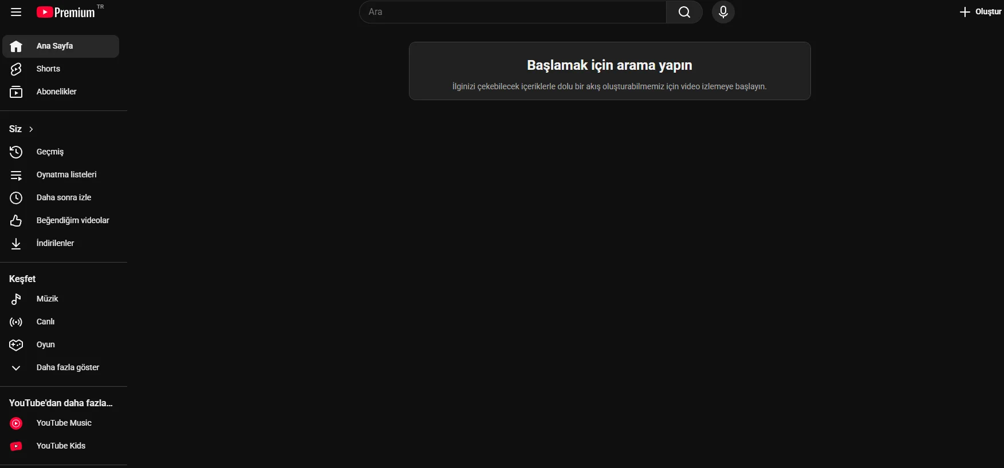The width and height of the screenshot is (1004, 468).
Task: Open the İndirilenler downloads icon
Action: [x=16, y=244]
